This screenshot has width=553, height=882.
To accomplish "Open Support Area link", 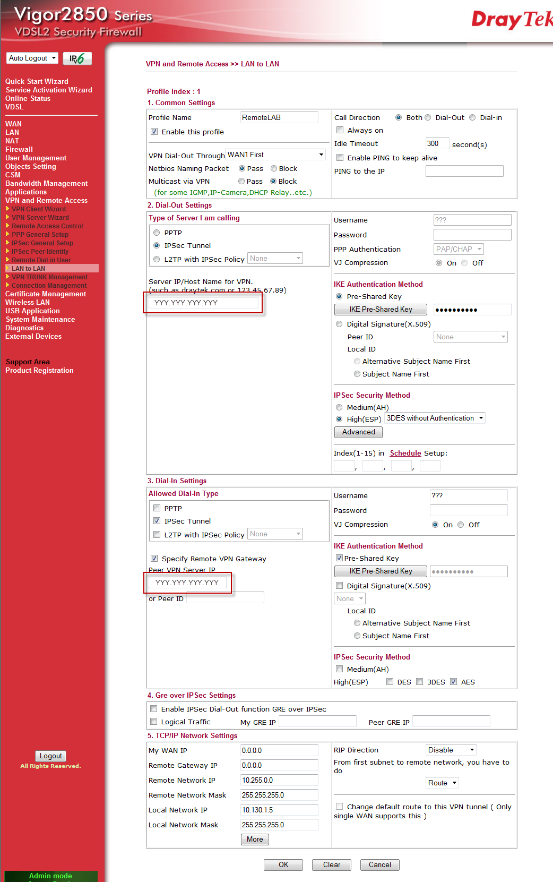I will point(28,362).
